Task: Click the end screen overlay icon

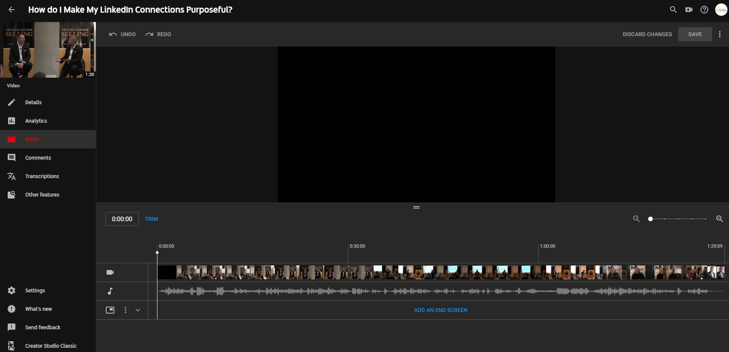Action: click(x=110, y=310)
